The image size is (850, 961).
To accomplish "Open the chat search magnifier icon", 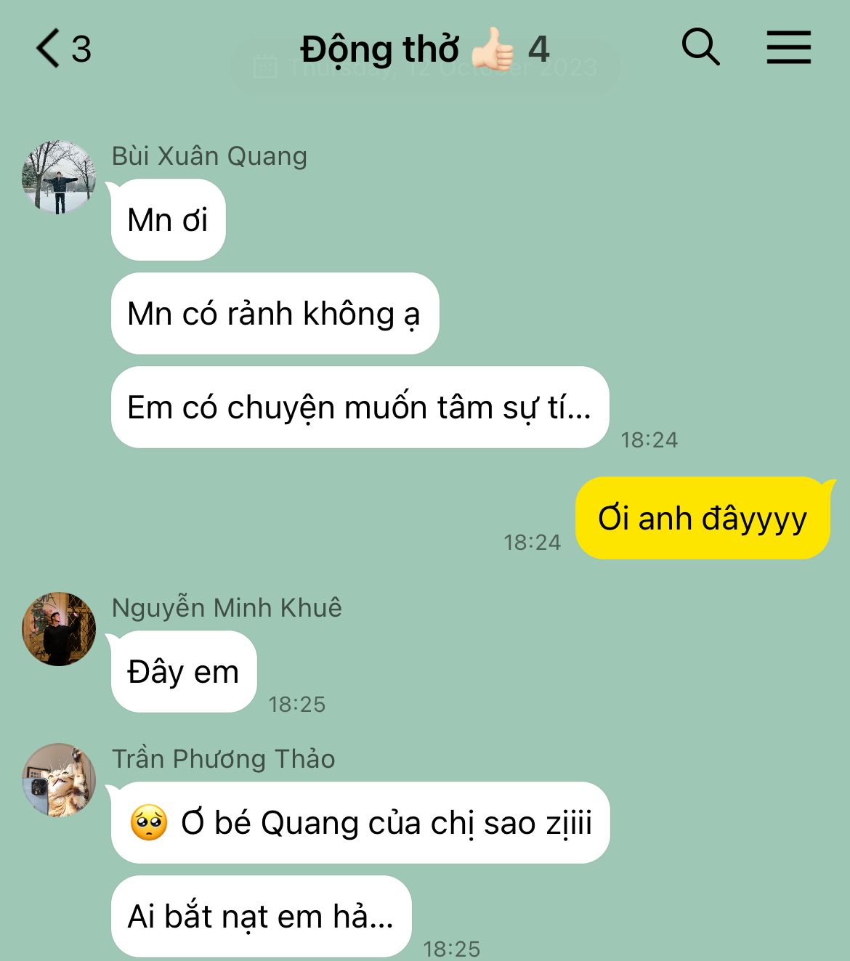I will [x=700, y=48].
